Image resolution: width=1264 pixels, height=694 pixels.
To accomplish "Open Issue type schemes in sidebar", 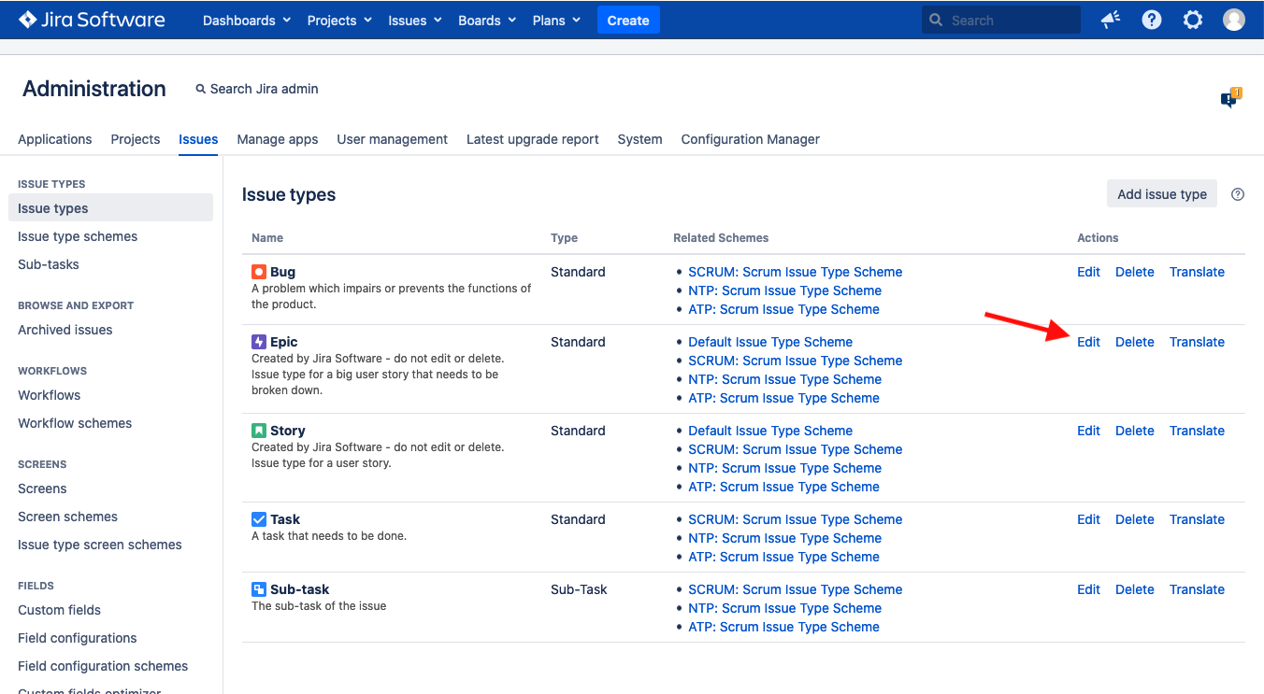I will pos(78,236).
